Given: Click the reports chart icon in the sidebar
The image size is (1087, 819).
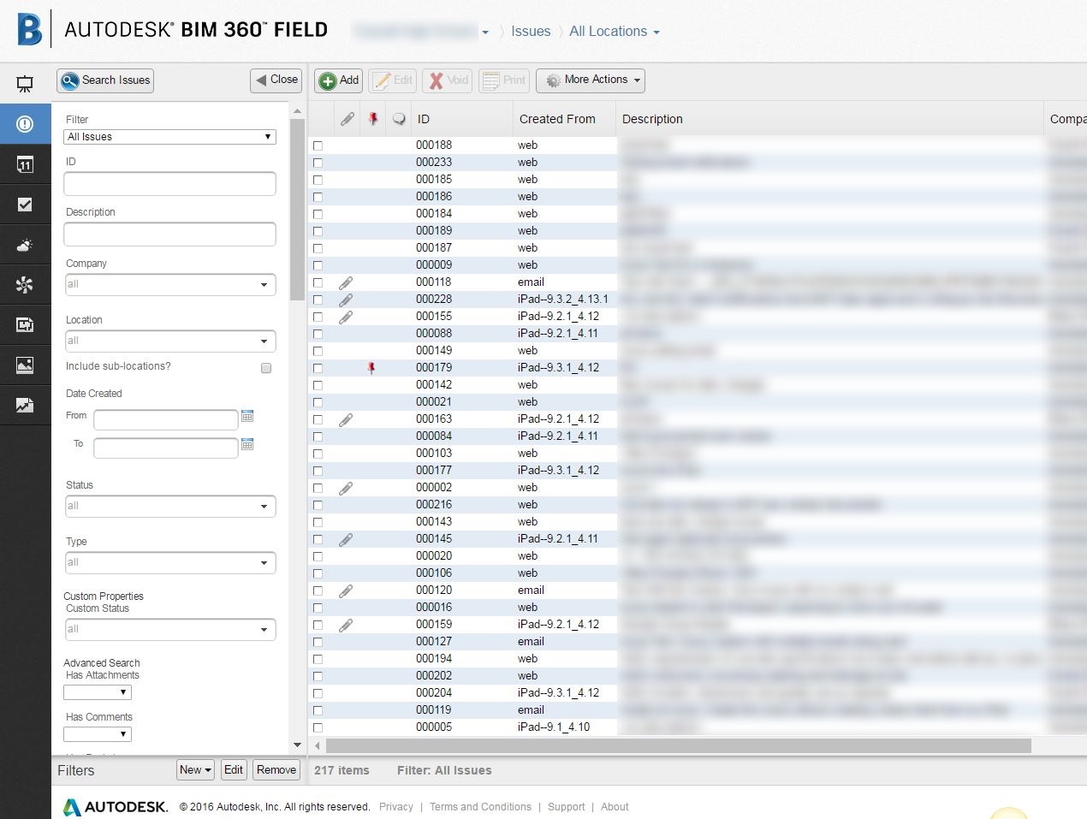Looking at the screenshot, I should coord(25,405).
